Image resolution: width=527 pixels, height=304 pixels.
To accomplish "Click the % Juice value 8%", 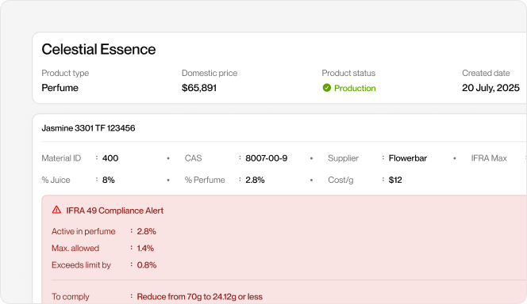I will click(108, 180).
